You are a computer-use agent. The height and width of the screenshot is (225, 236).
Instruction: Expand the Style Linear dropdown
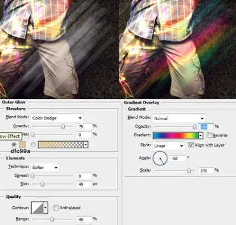(x=169, y=146)
